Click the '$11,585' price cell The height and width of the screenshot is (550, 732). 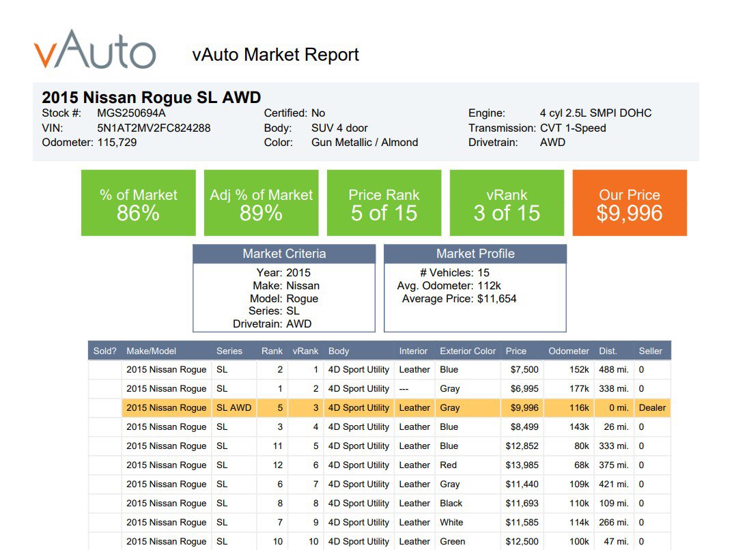click(x=522, y=523)
